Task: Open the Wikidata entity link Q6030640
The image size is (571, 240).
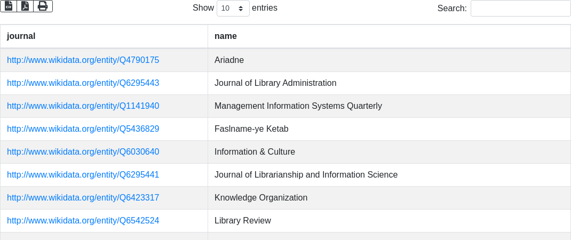Action: 83,152
